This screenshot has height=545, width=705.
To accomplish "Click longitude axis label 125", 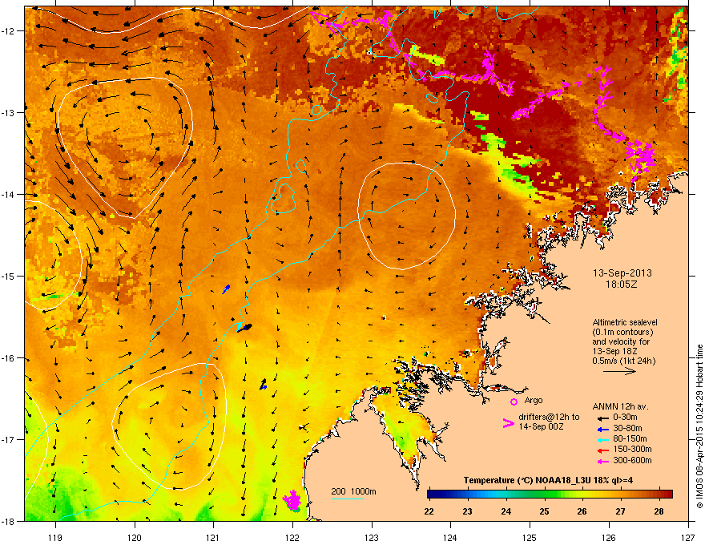I will pos(530,537).
